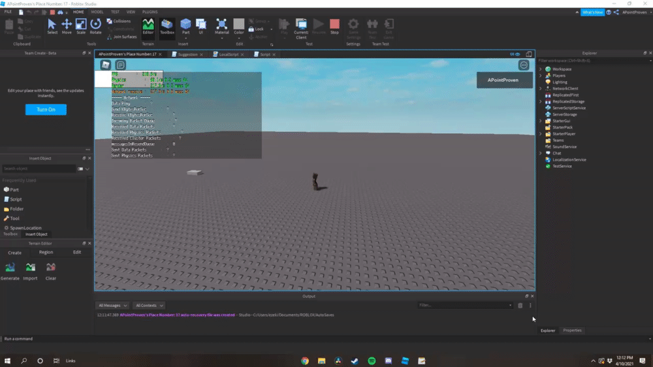Switch to the VIEW ribbon tab
The height and width of the screenshot is (367, 653).
pos(131,12)
